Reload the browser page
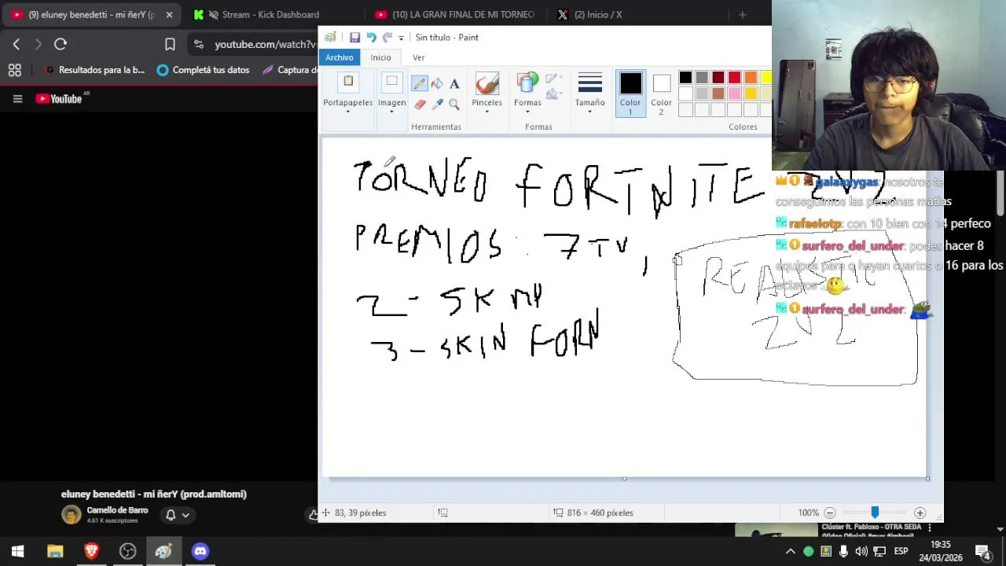1006x566 pixels. [x=61, y=45]
